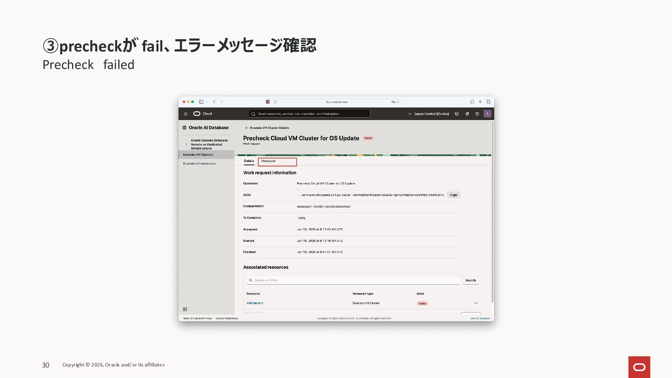Select the Details tab
This screenshot has height=378, width=672.
tap(249, 161)
